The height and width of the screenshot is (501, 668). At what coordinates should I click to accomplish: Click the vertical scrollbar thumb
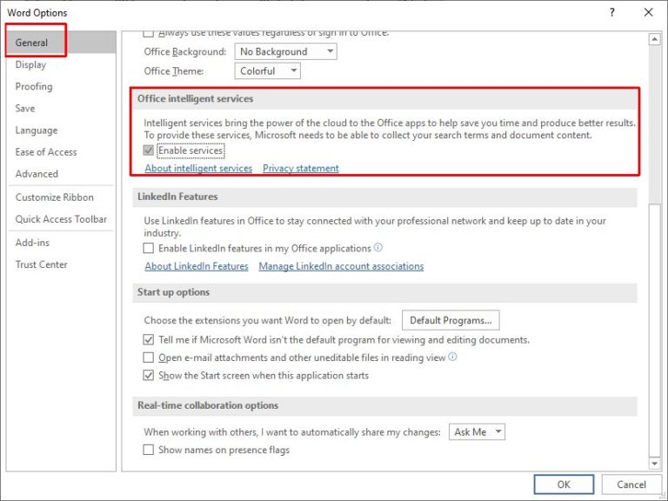tap(654, 330)
